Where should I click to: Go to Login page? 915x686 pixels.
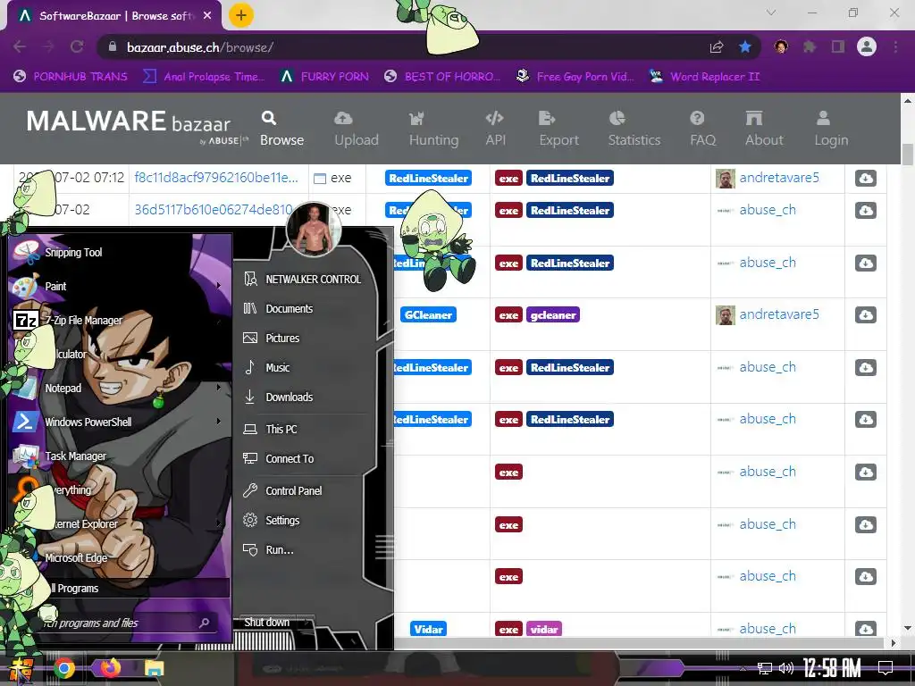831,129
